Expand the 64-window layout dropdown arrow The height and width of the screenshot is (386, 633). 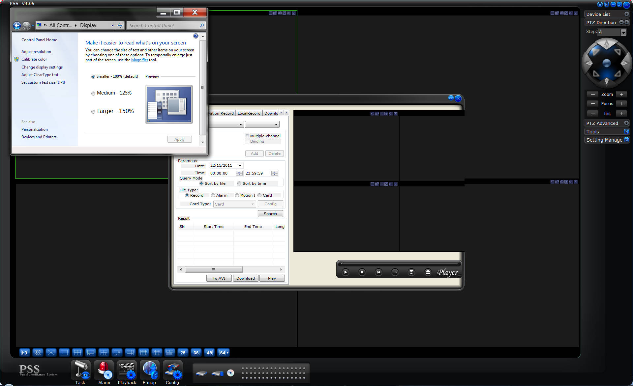coord(227,353)
